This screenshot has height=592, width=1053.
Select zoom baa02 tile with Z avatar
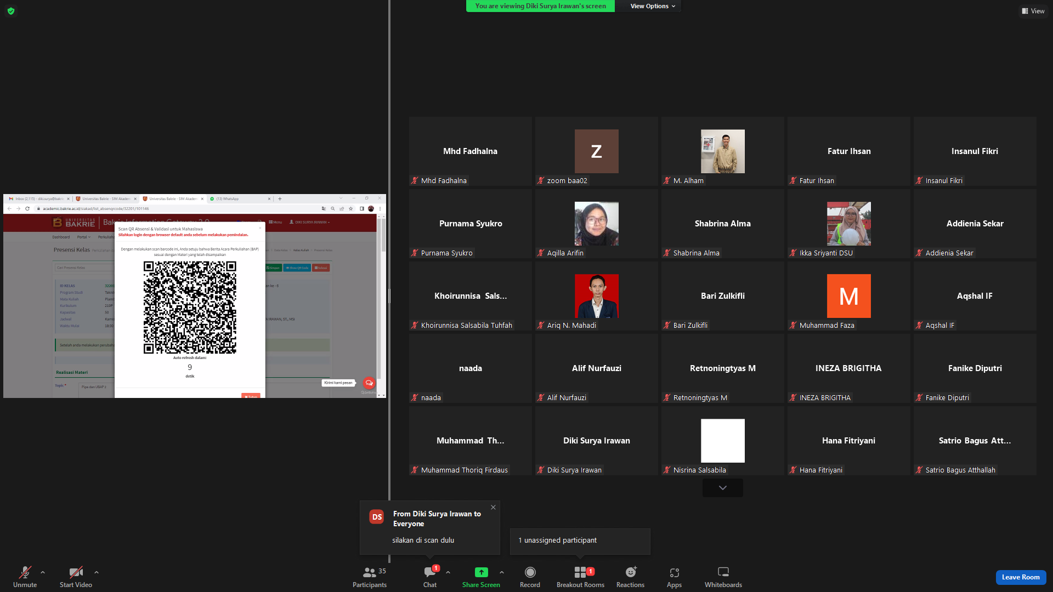(x=597, y=151)
